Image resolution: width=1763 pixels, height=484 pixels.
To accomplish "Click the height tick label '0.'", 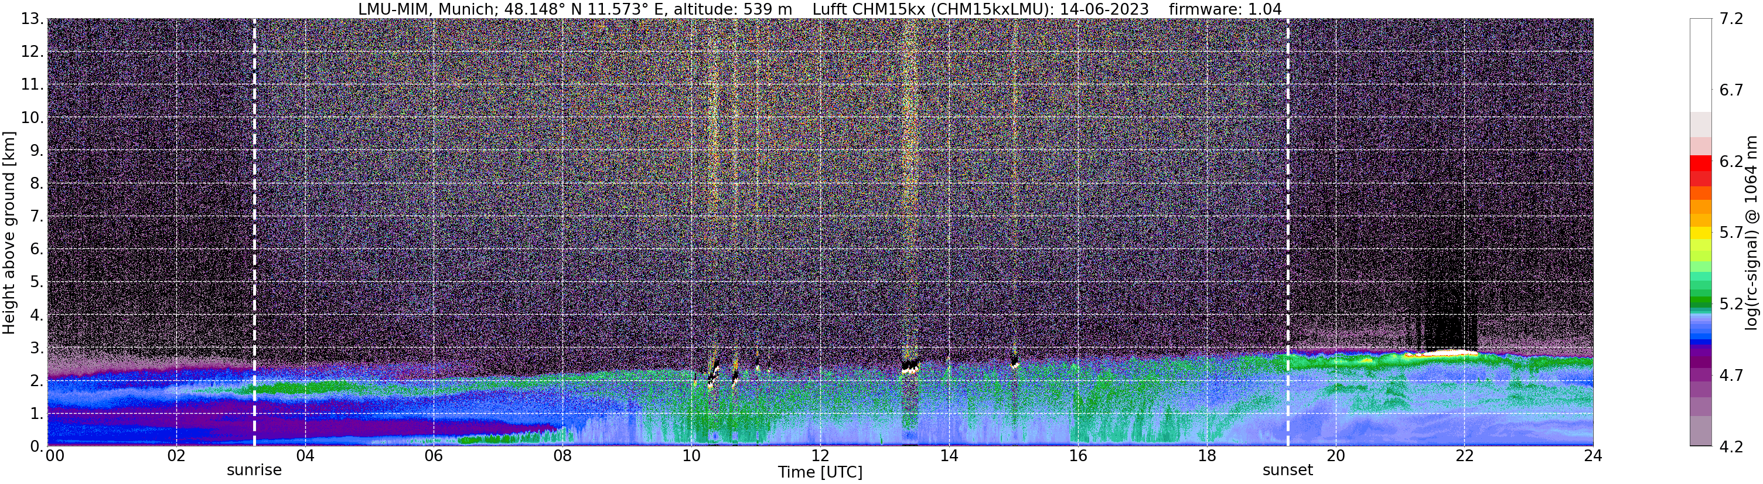I will (37, 446).
